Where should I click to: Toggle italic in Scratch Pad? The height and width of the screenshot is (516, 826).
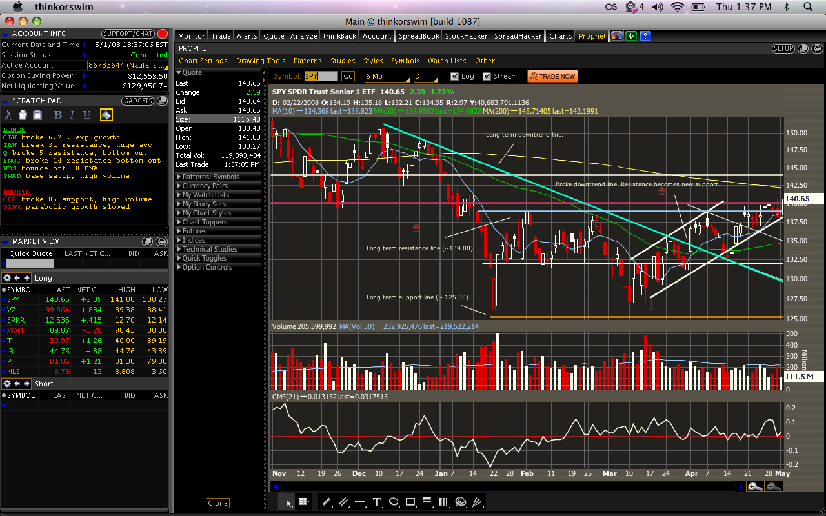click(x=72, y=115)
